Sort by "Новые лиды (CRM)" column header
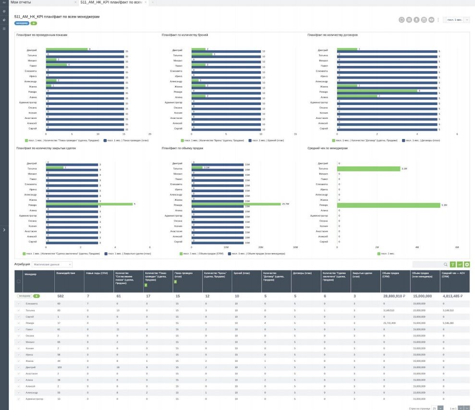This screenshot has height=410, width=475. point(97,273)
